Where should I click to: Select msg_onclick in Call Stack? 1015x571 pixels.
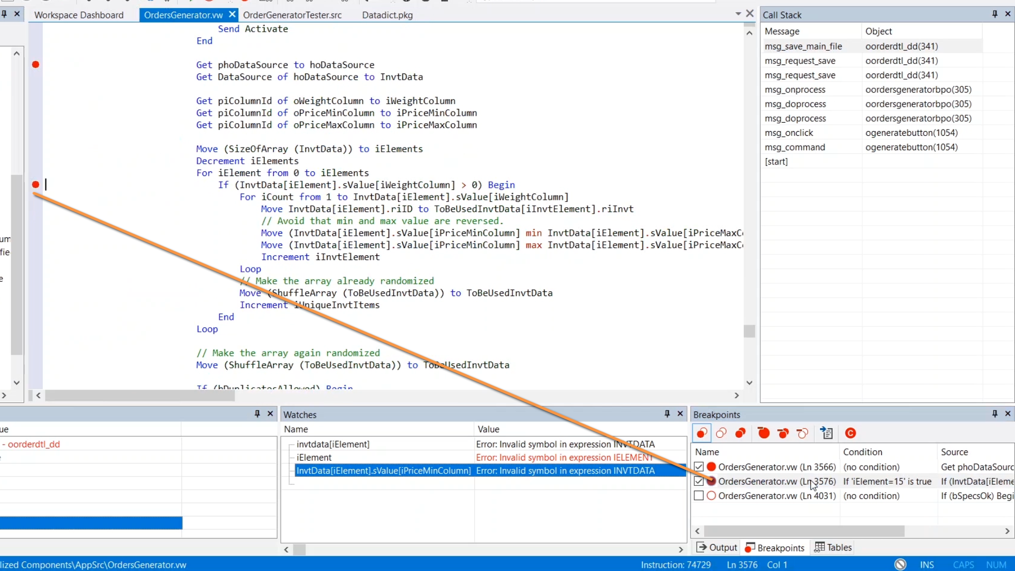[x=789, y=133]
